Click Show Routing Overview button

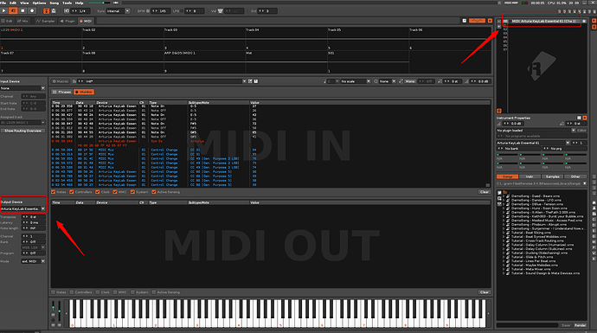click(22, 131)
